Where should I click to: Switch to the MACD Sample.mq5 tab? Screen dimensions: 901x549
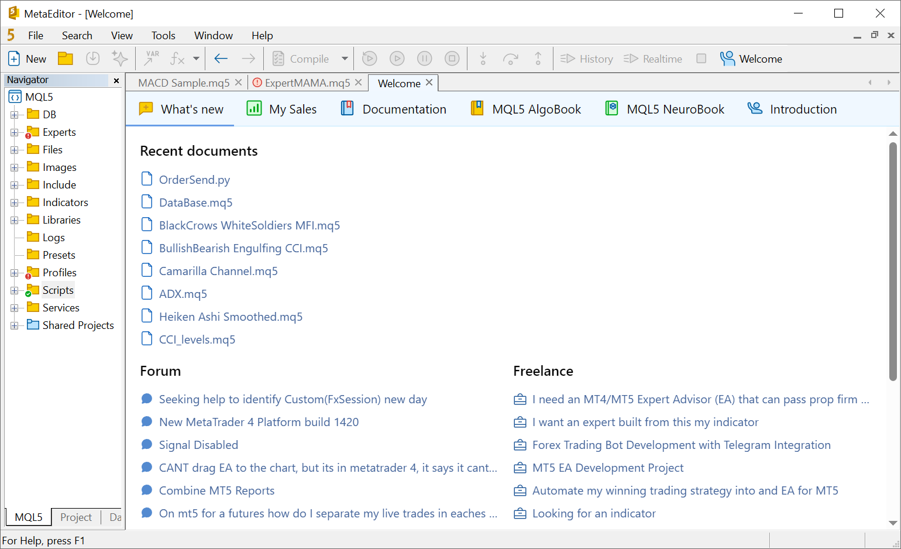pyautogui.click(x=183, y=83)
